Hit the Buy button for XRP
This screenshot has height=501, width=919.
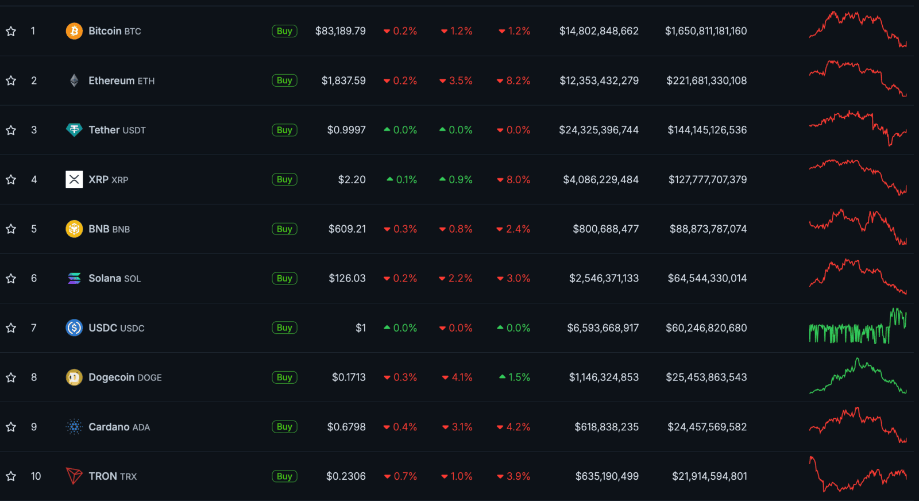(x=284, y=179)
